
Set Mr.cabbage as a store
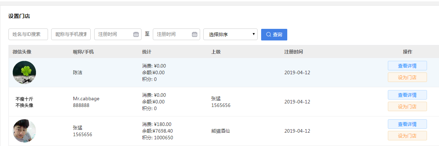(x=407, y=107)
